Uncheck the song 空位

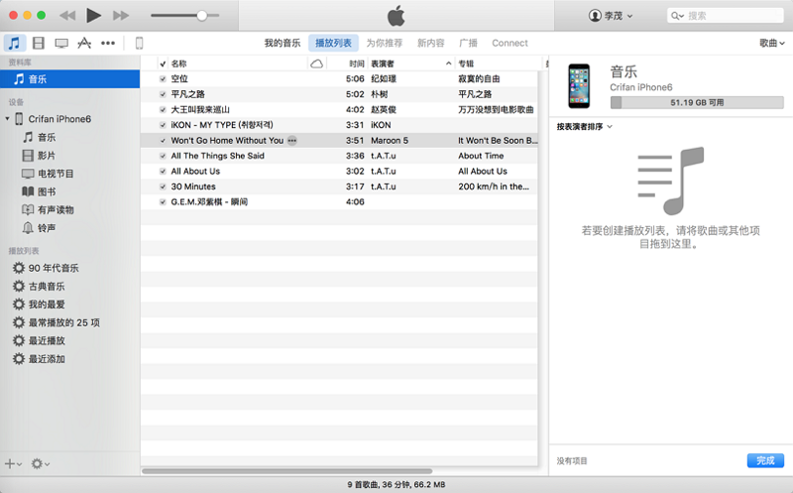pyautogui.click(x=163, y=79)
